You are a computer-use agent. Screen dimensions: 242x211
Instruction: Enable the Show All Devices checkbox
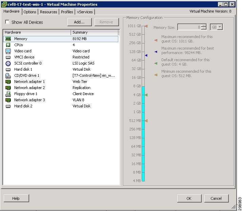[7, 22]
